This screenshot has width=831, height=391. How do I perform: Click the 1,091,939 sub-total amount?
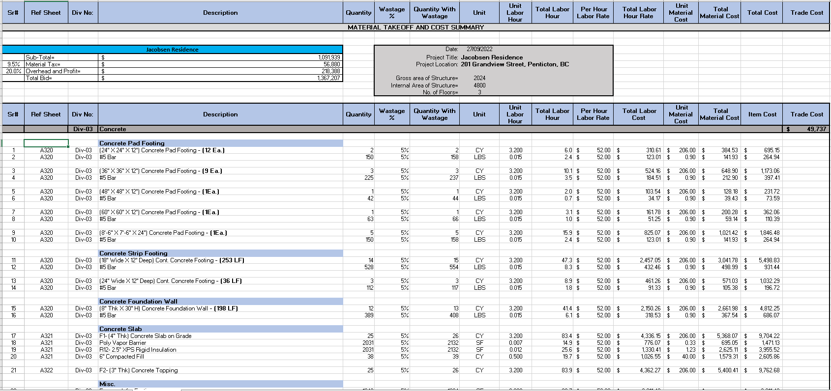point(329,57)
